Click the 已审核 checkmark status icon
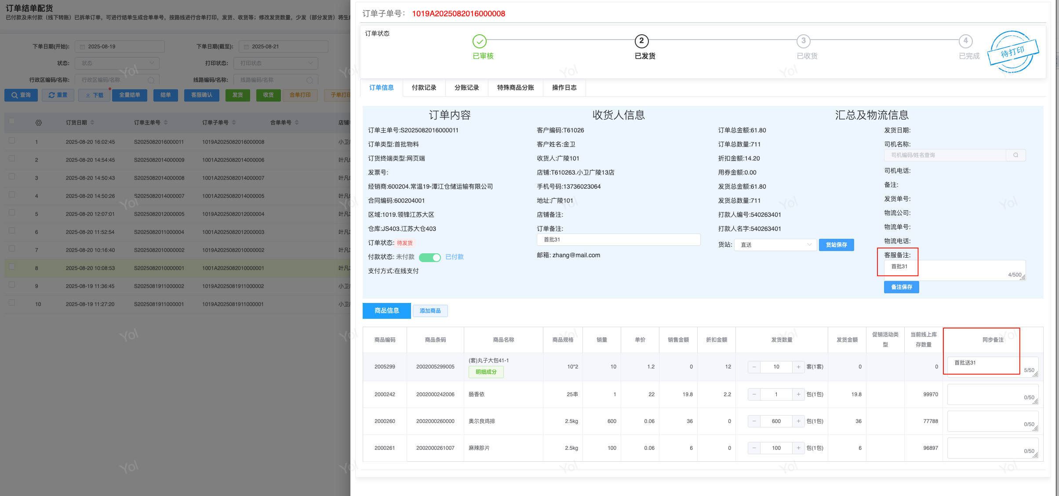The height and width of the screenshot is (496, 1059). pyautogui.click(x=479, y=41)
